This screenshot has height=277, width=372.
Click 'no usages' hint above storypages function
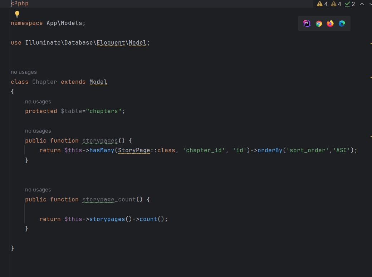tap(38, 131)
